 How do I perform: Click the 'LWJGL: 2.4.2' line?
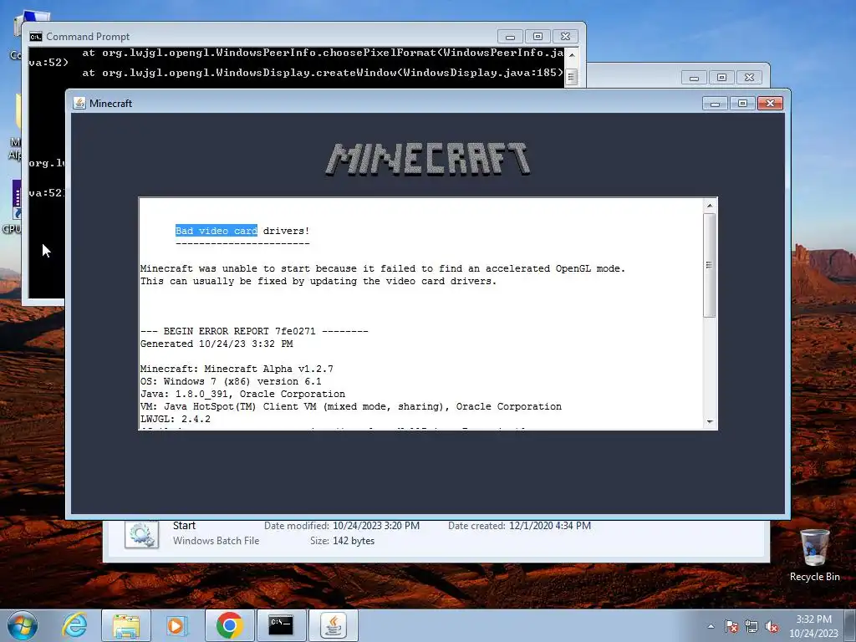coord(176,420)
